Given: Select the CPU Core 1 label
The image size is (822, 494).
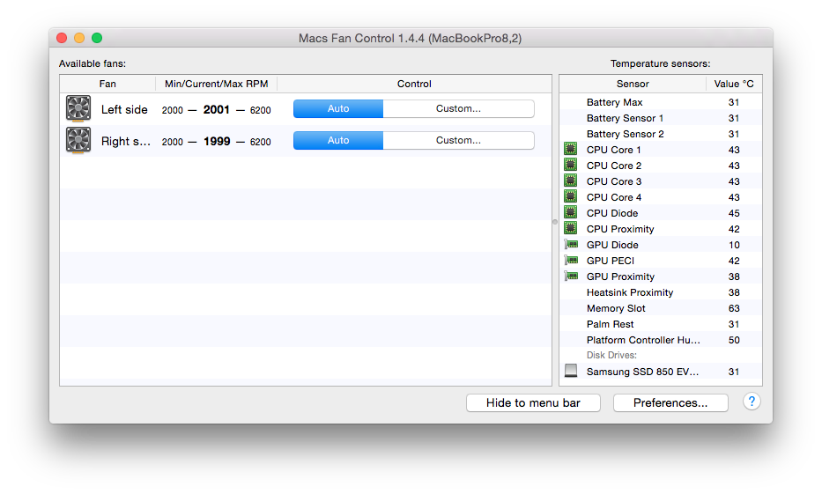Looking at the screenshot, I should [613, 150].
